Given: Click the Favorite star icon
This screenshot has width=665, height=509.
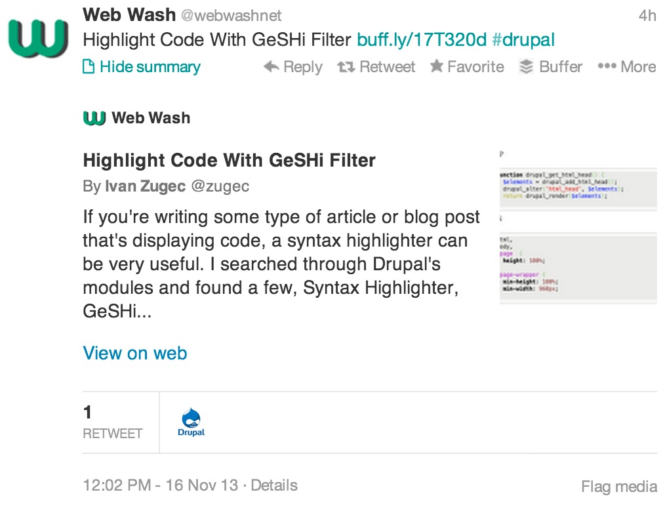Looking at the screenshot, I should 435,66.
